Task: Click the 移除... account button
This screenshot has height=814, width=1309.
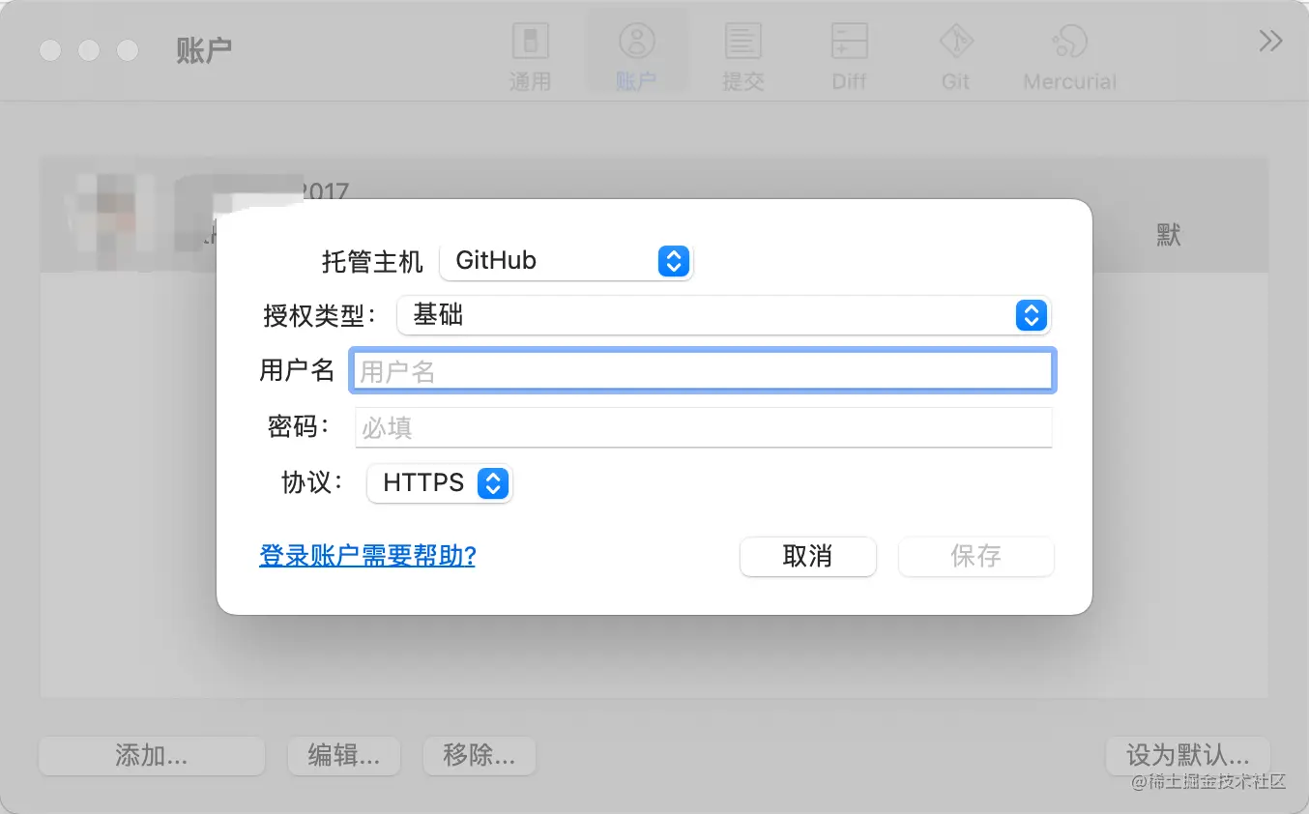Action: (480, 755)
